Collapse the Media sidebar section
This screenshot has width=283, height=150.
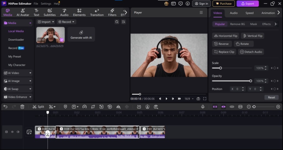click(18, 23)
